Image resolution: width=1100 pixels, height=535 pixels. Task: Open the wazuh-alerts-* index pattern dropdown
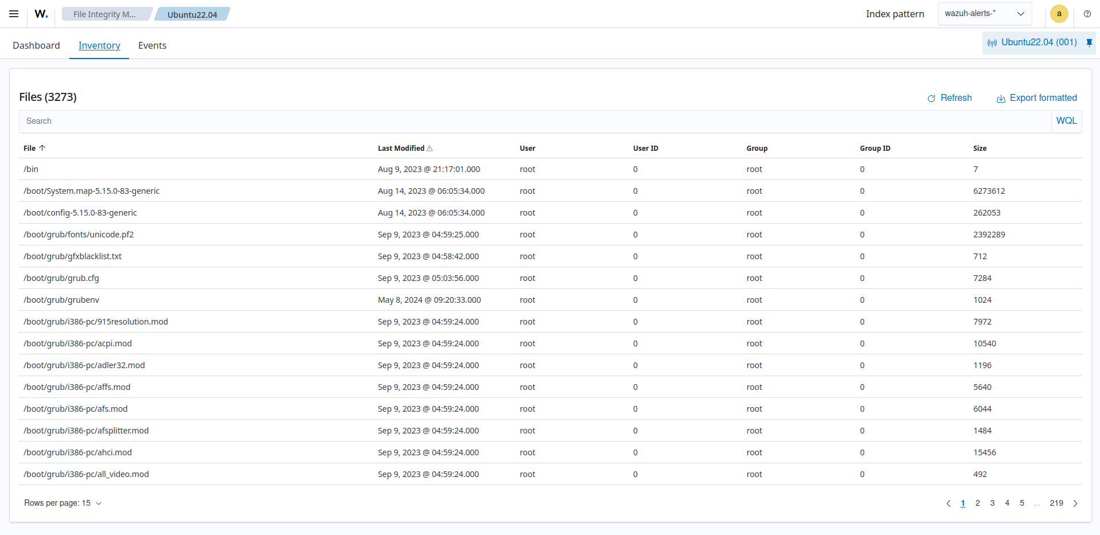tap(984, 14)
